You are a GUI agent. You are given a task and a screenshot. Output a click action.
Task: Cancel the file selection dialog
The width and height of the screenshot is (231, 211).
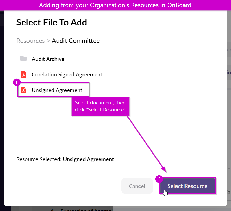pos(137,186)
